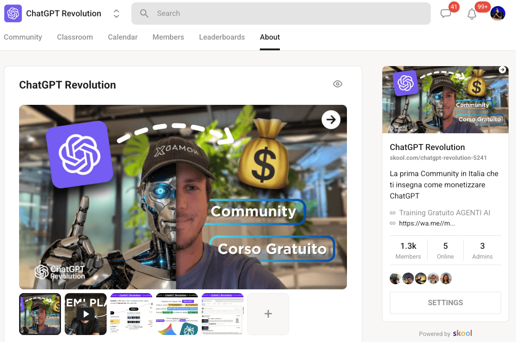Viewport: 516px width, 342px height.
Task: Click the 5 Online stat
Action: click(x=445, y=251)
